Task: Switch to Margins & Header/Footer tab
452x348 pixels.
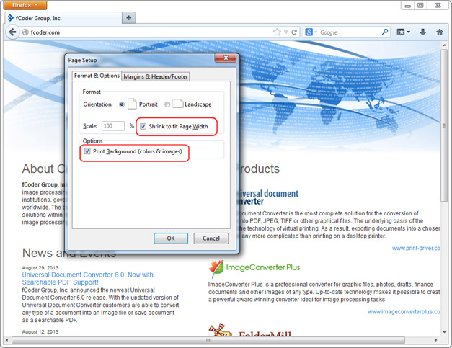Action: pos(156,76)
